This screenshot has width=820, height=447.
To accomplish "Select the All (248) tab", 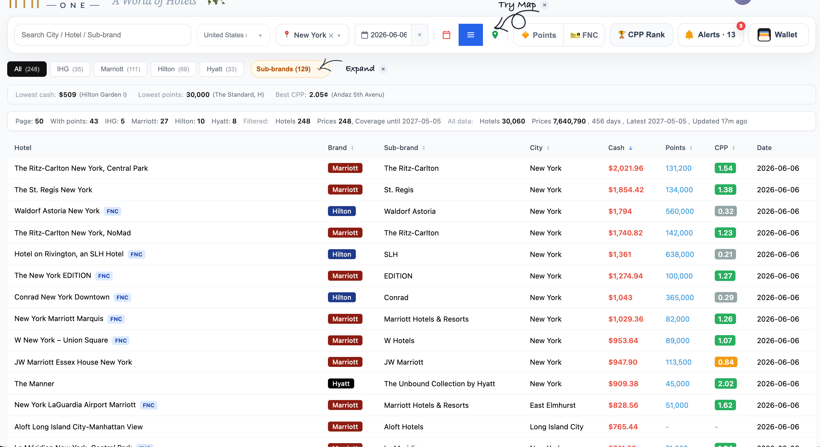I will pyautogui.click(x=27, y=69).
